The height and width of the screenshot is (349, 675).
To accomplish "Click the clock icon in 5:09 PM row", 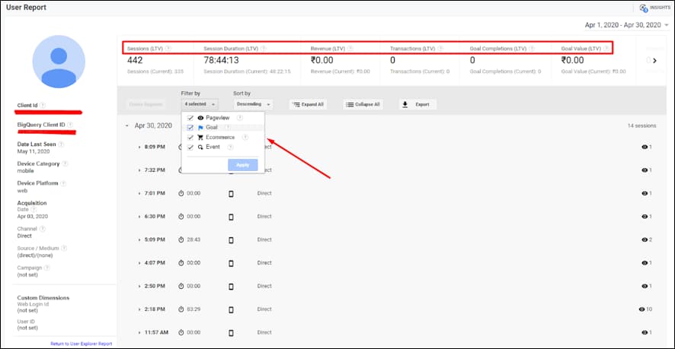I will tap(181, 240).
